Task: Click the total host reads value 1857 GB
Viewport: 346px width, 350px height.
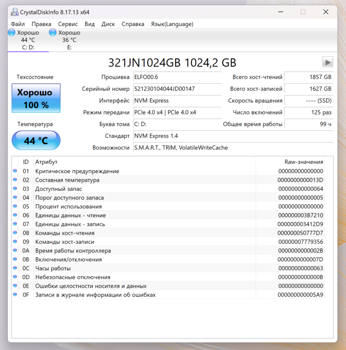Action: pyautogui.click(x=309, y=77)
